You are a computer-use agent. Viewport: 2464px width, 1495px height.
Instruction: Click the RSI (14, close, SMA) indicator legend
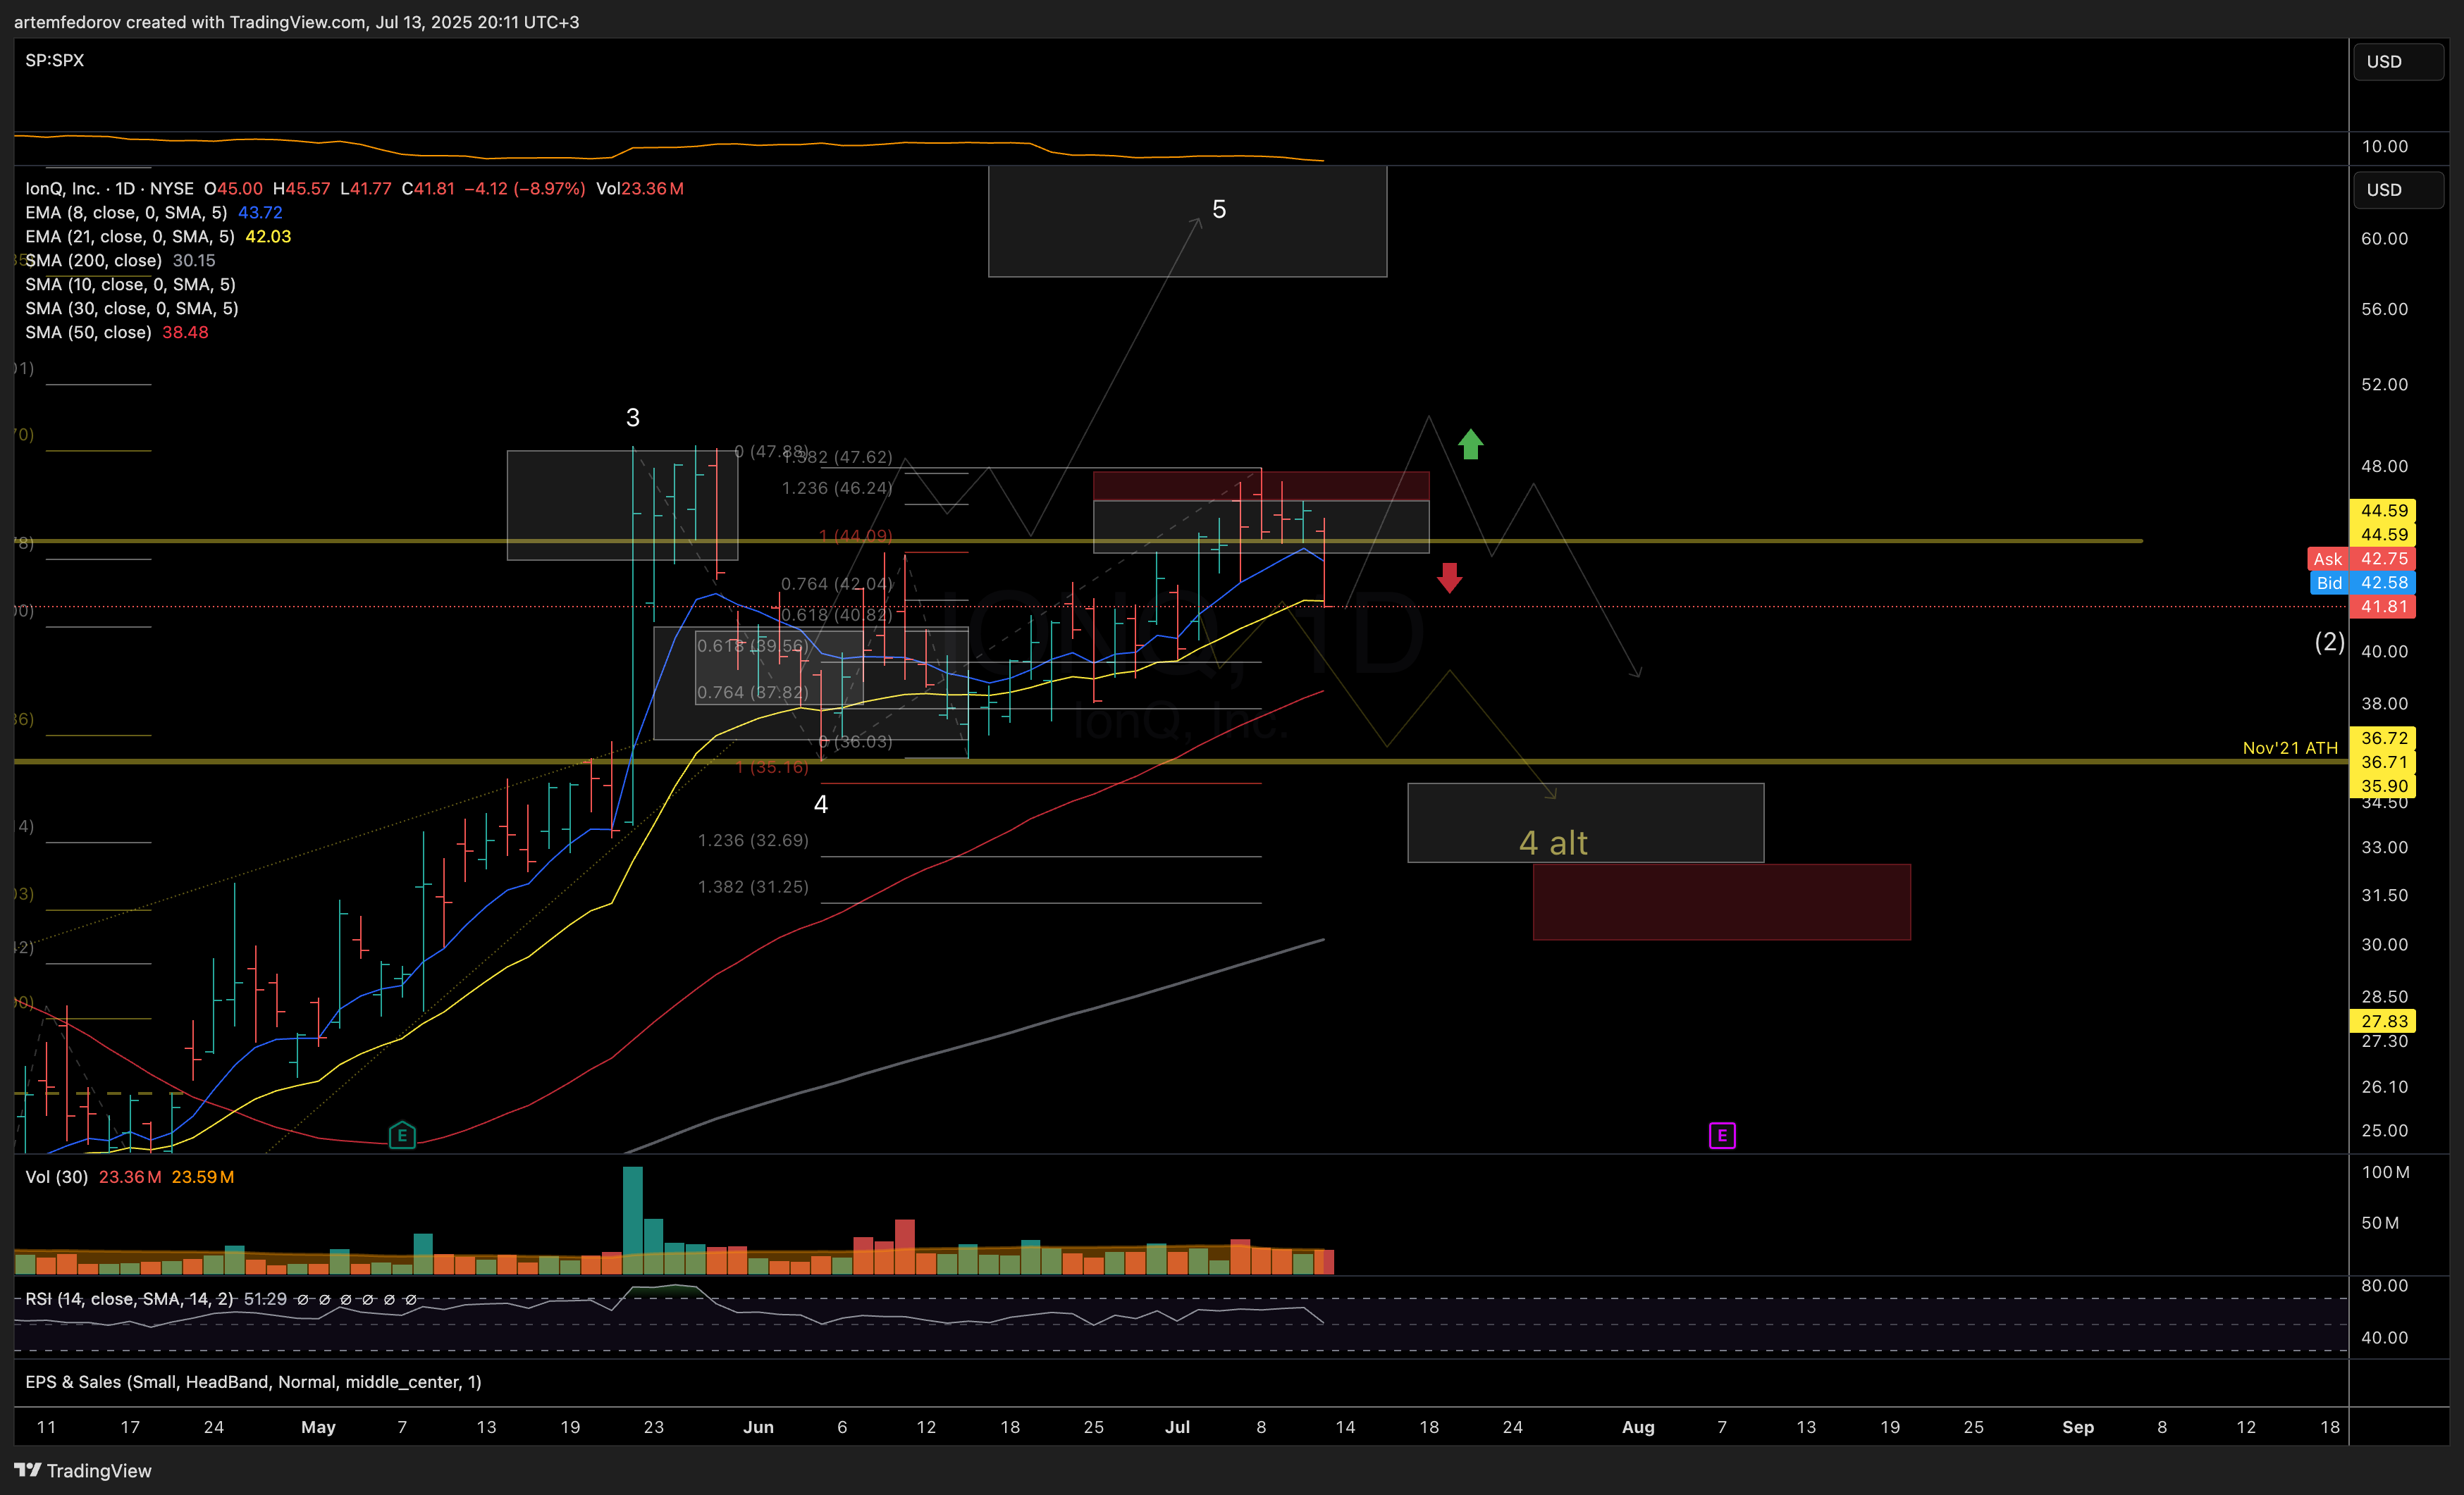(129, 1299)
